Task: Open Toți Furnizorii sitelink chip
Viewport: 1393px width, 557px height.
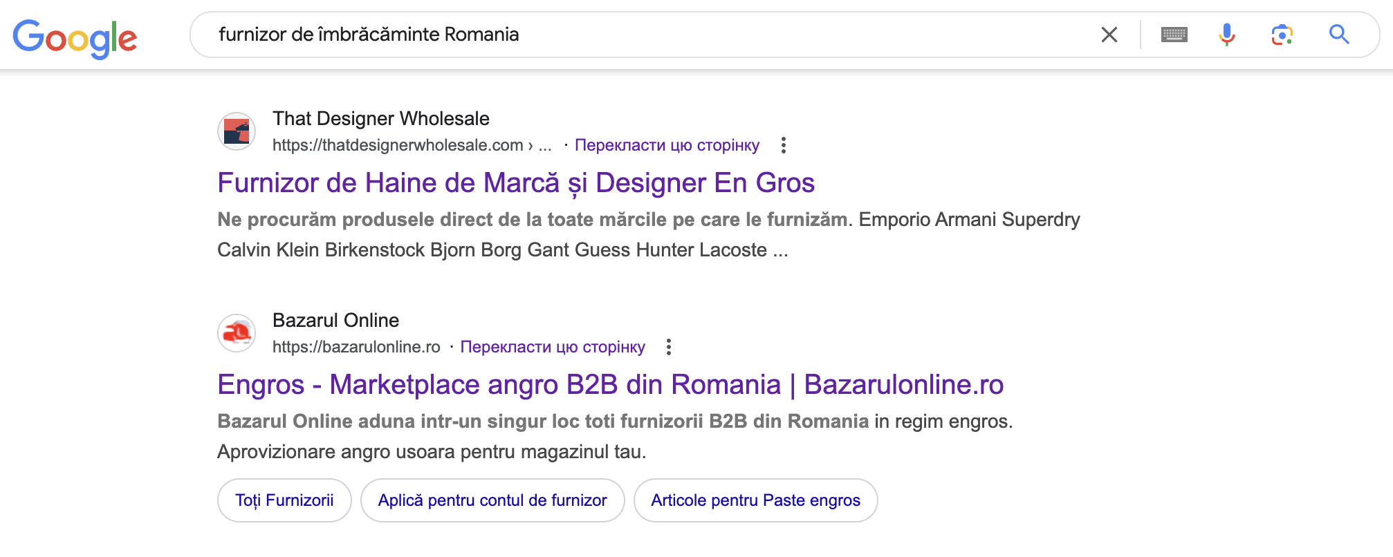Action: click(x=284, y=500)
